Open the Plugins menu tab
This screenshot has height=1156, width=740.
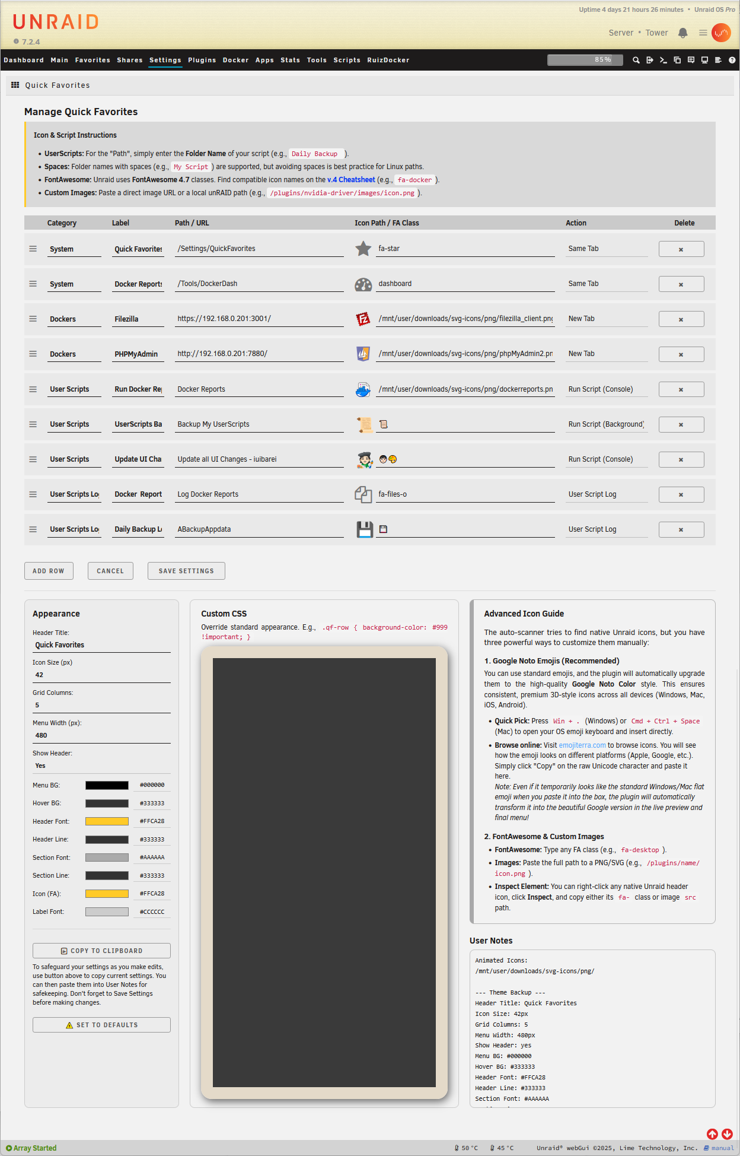[x=202, y=60]
